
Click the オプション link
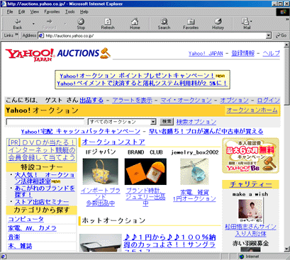point(234,101)
